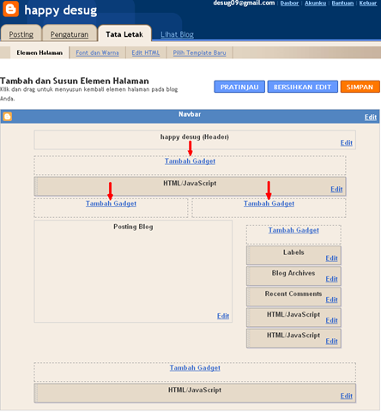This screenshot has height=412, width=381.
Task: Edit the Blog Archives gadget
Action: [331, 279]
